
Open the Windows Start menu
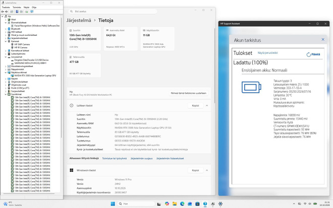tap(113, 204)
